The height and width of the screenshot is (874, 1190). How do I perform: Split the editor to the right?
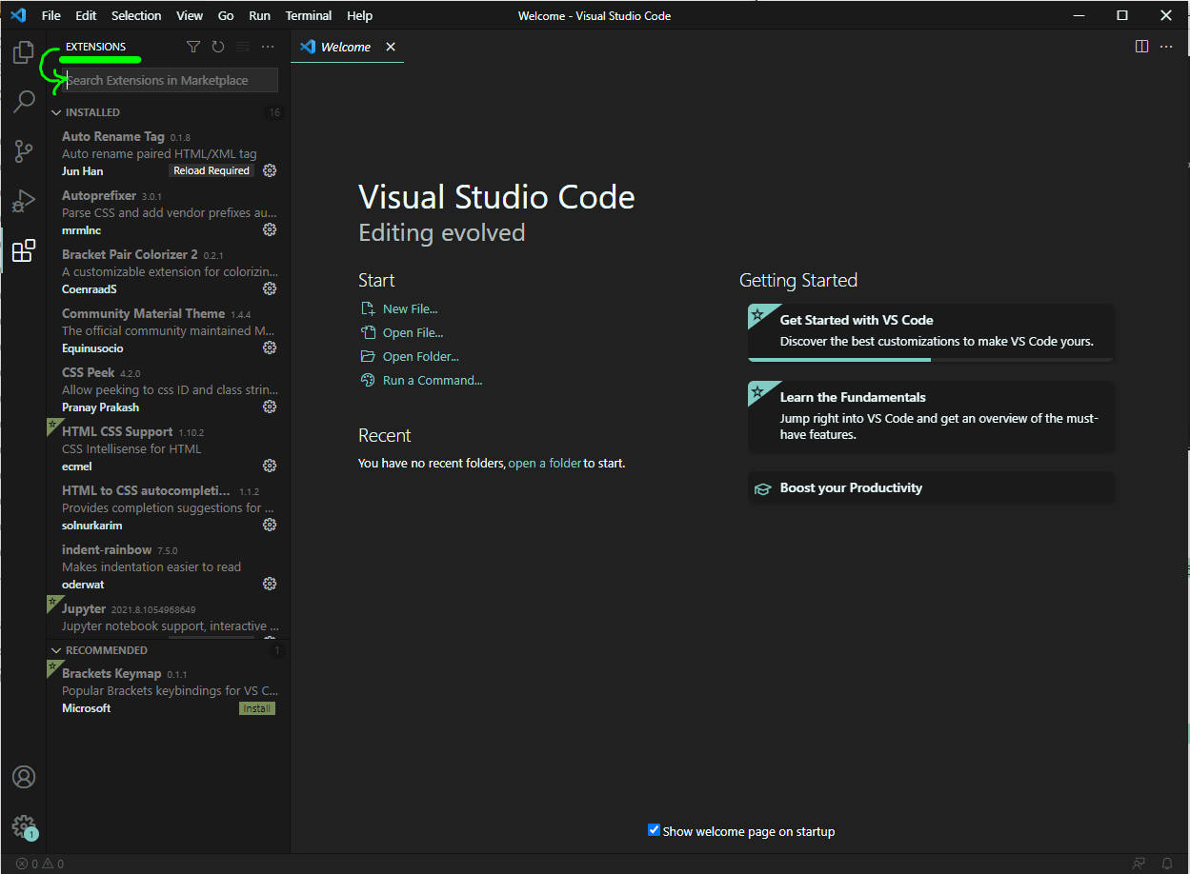click(1141, 47)
